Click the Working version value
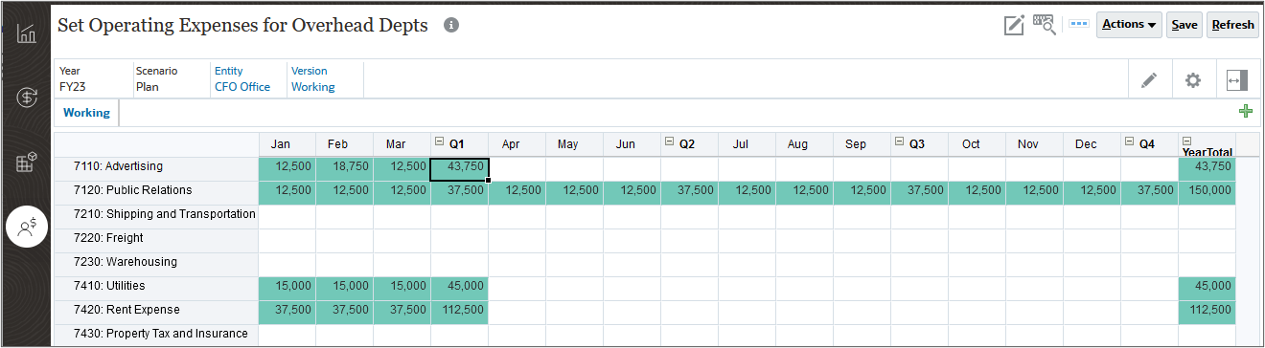This screenshot has width=1265, height=348. (313, 87)
